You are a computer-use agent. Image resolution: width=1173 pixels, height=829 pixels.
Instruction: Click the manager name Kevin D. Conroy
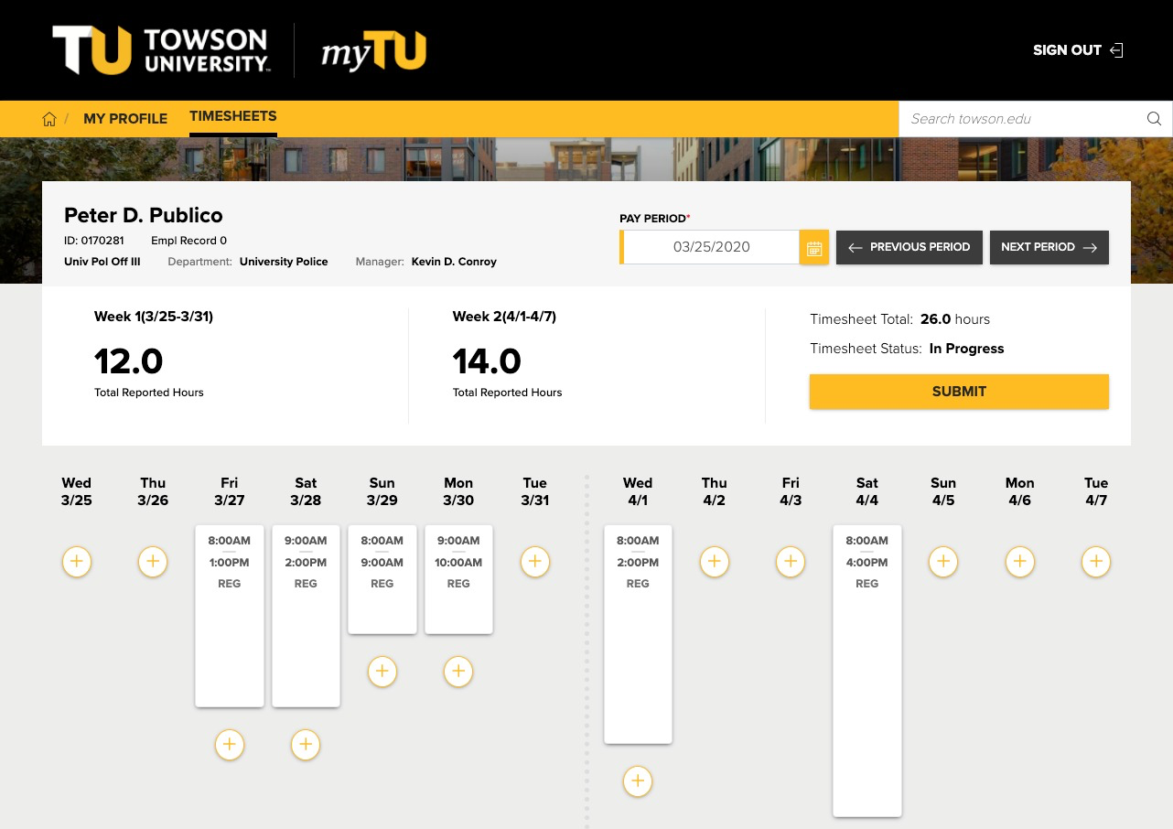[454, 262]
